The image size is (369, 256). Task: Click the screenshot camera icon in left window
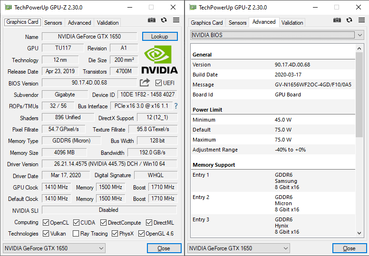coord(152,20)
